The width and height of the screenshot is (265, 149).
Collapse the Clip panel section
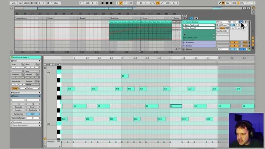pyautogui.click(x=40, y=61)
